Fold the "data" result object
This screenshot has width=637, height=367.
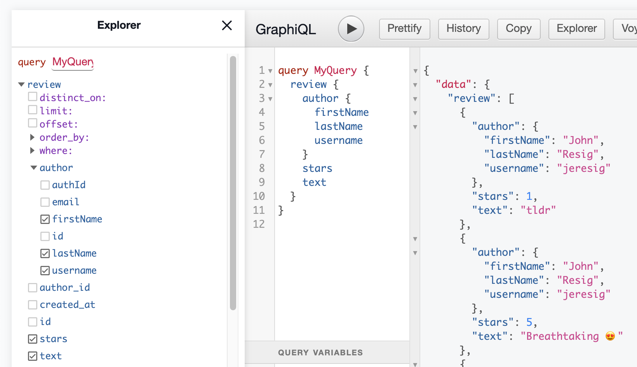click(415, 85)
